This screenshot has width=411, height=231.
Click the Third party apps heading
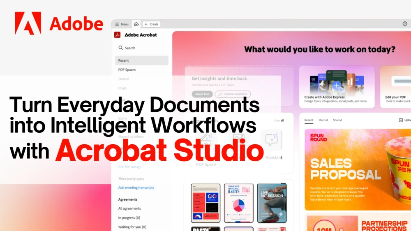[x=131, y=178]
